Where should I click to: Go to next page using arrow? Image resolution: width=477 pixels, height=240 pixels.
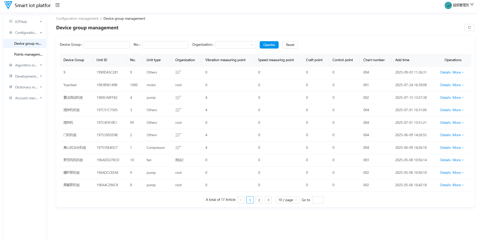(x=268, y=200)
